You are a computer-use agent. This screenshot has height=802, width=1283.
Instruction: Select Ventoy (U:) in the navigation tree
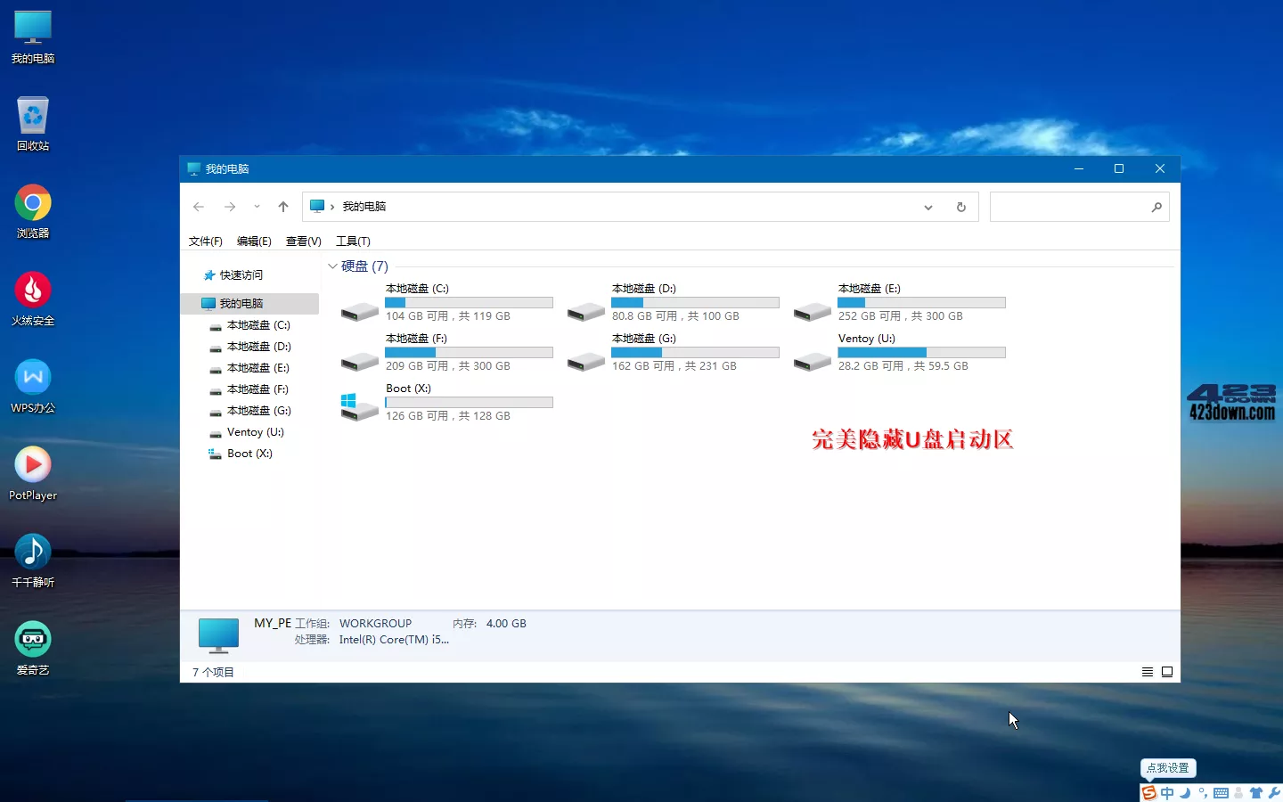pos(255,432)
